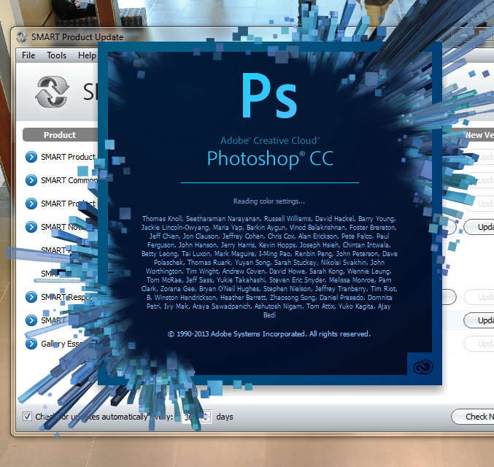Image resolution: width=494 pixels, height=467 pixels.
Task: Click the 'SMART Product Update' window title text
Action: pos(77,37)
